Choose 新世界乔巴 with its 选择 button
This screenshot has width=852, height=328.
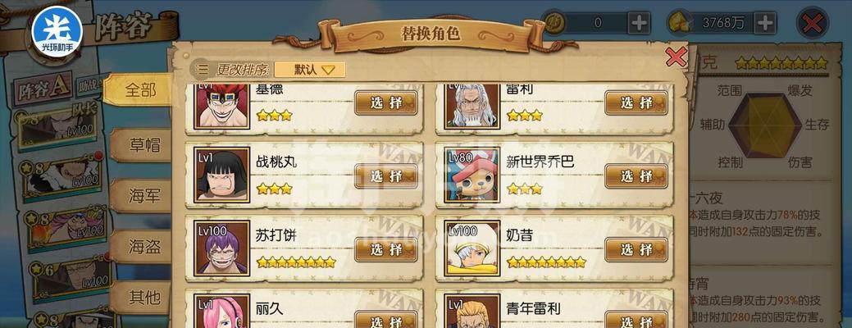pyautogui.click(x=636, y=176)
